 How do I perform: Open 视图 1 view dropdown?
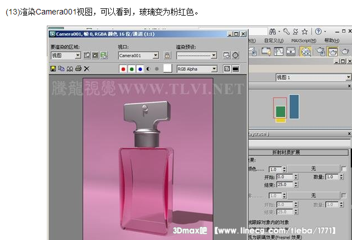pos(314,77)
